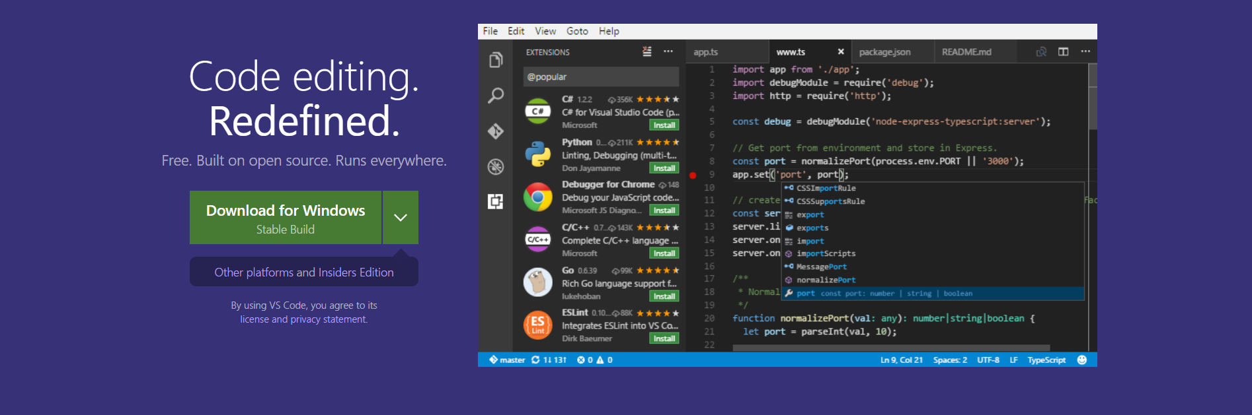Install the C# extension
This screenshot has height=415, width=1252.
[x=664, y=125]
